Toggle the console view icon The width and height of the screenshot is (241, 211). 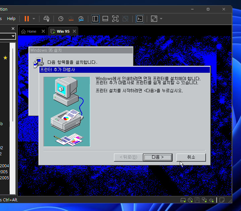(140, 19)
